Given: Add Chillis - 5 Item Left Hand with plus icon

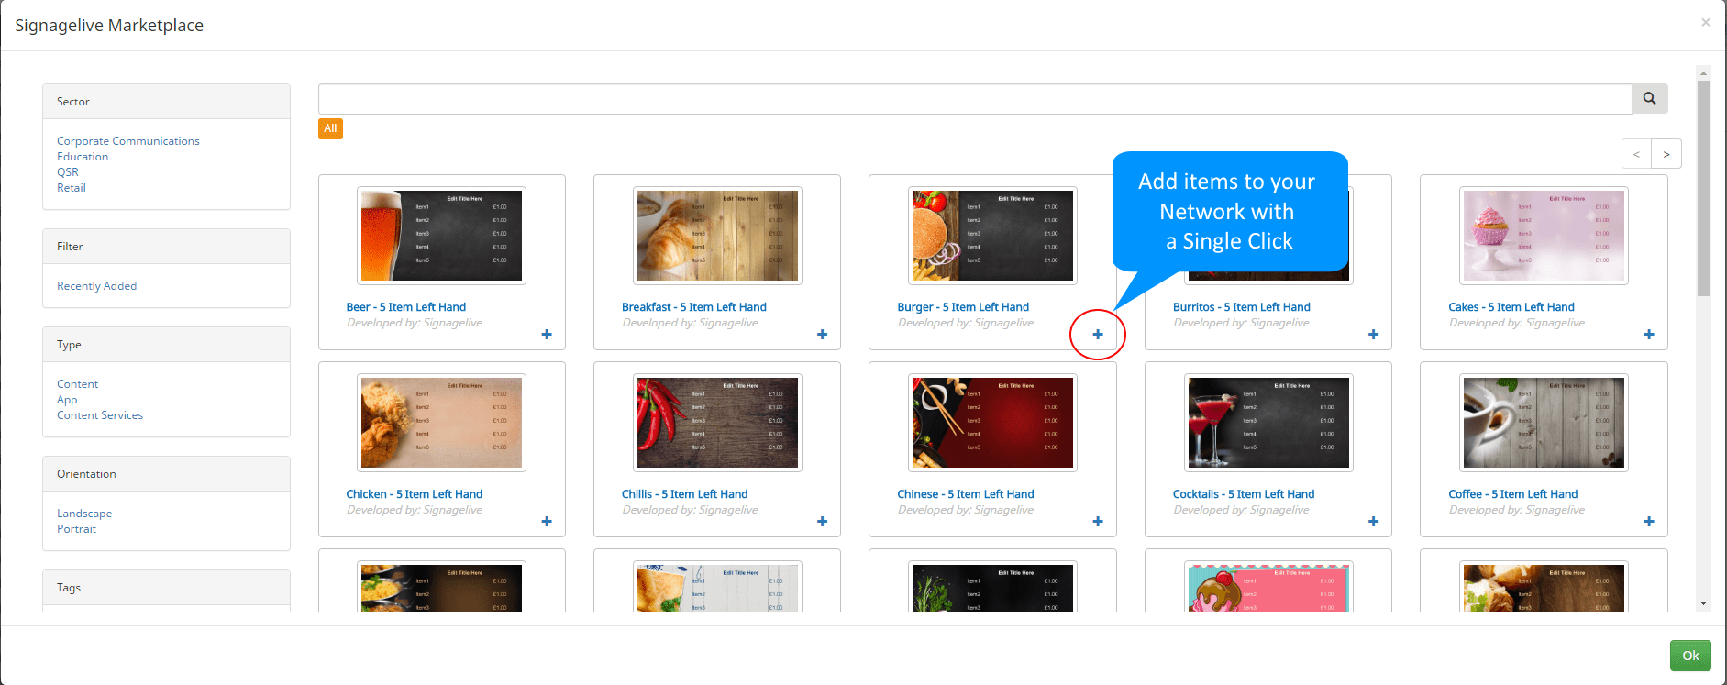Looking at the screenshot, I should pos(823,522).
